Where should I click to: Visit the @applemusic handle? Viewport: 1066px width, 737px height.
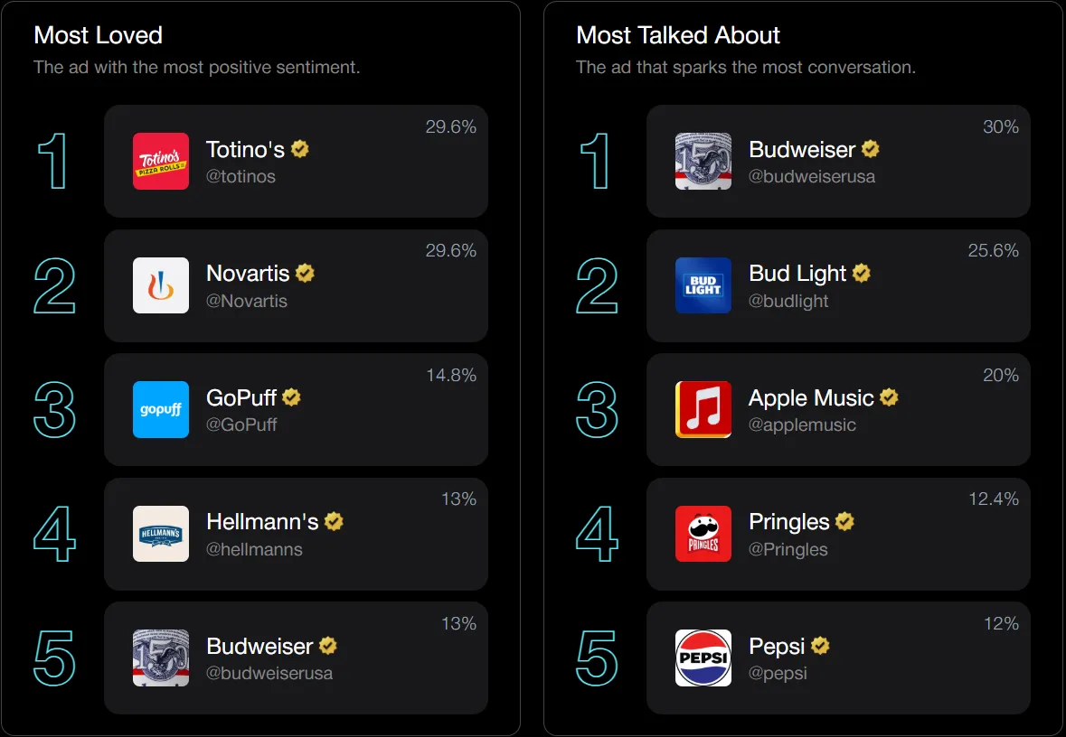coord(802,424)
